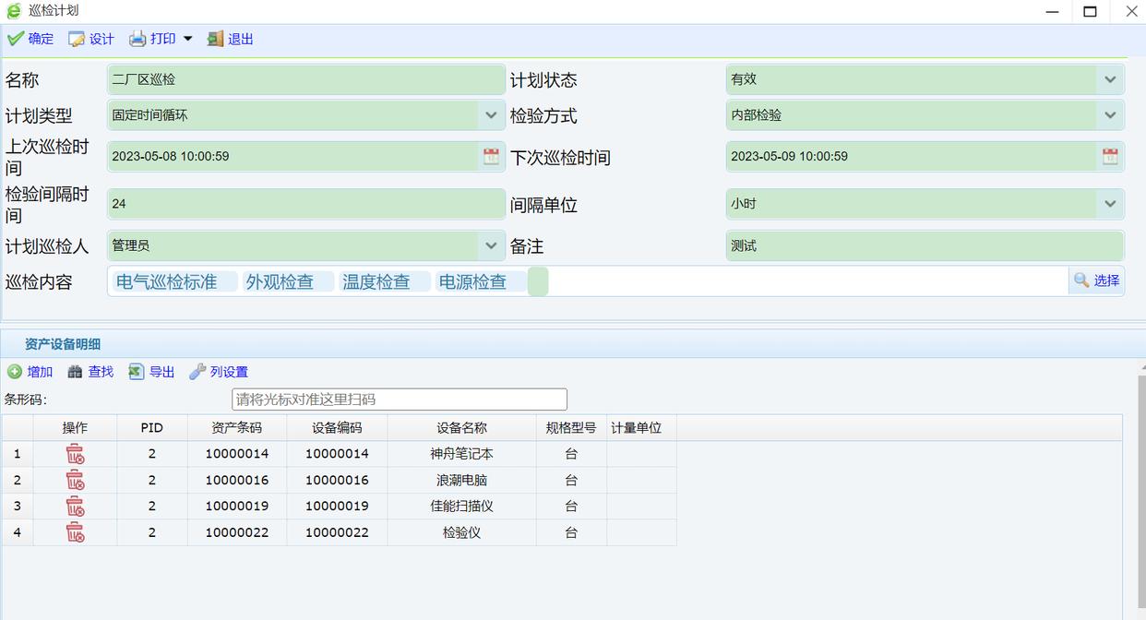Expand the 间隔单位 dropdown
1146x620 pixels.
pyautogui.click(x=1110, y=204)
